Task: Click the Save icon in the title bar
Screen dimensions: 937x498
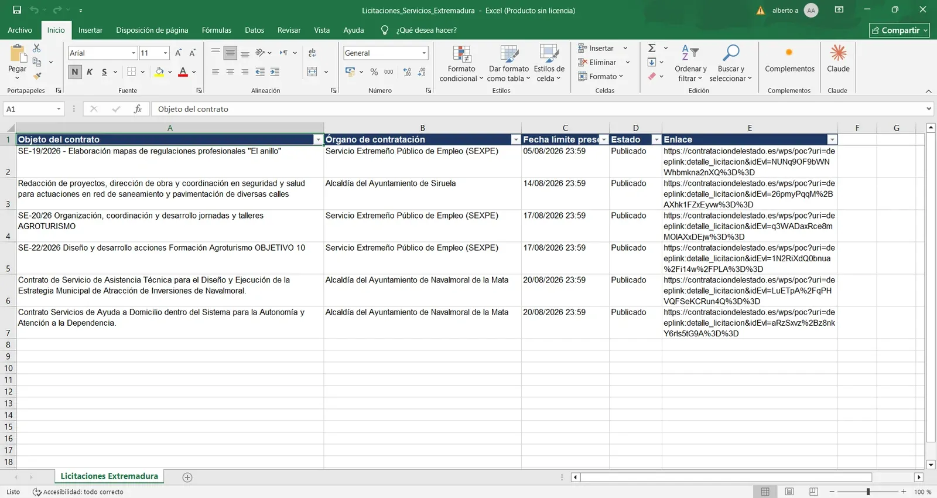Action: (17, 10)
